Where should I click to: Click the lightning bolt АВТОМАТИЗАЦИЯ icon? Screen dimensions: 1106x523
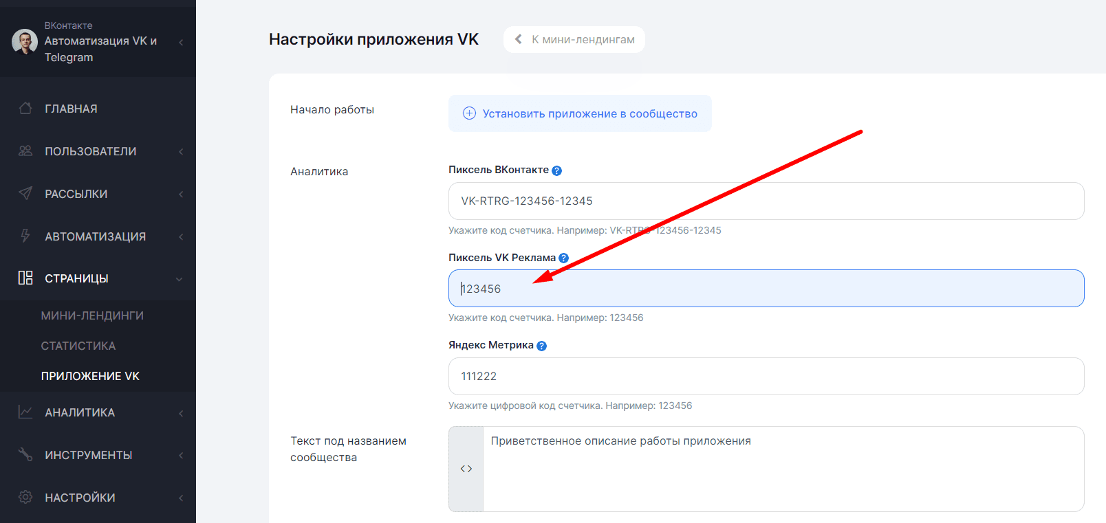click(x=25, y=236)
